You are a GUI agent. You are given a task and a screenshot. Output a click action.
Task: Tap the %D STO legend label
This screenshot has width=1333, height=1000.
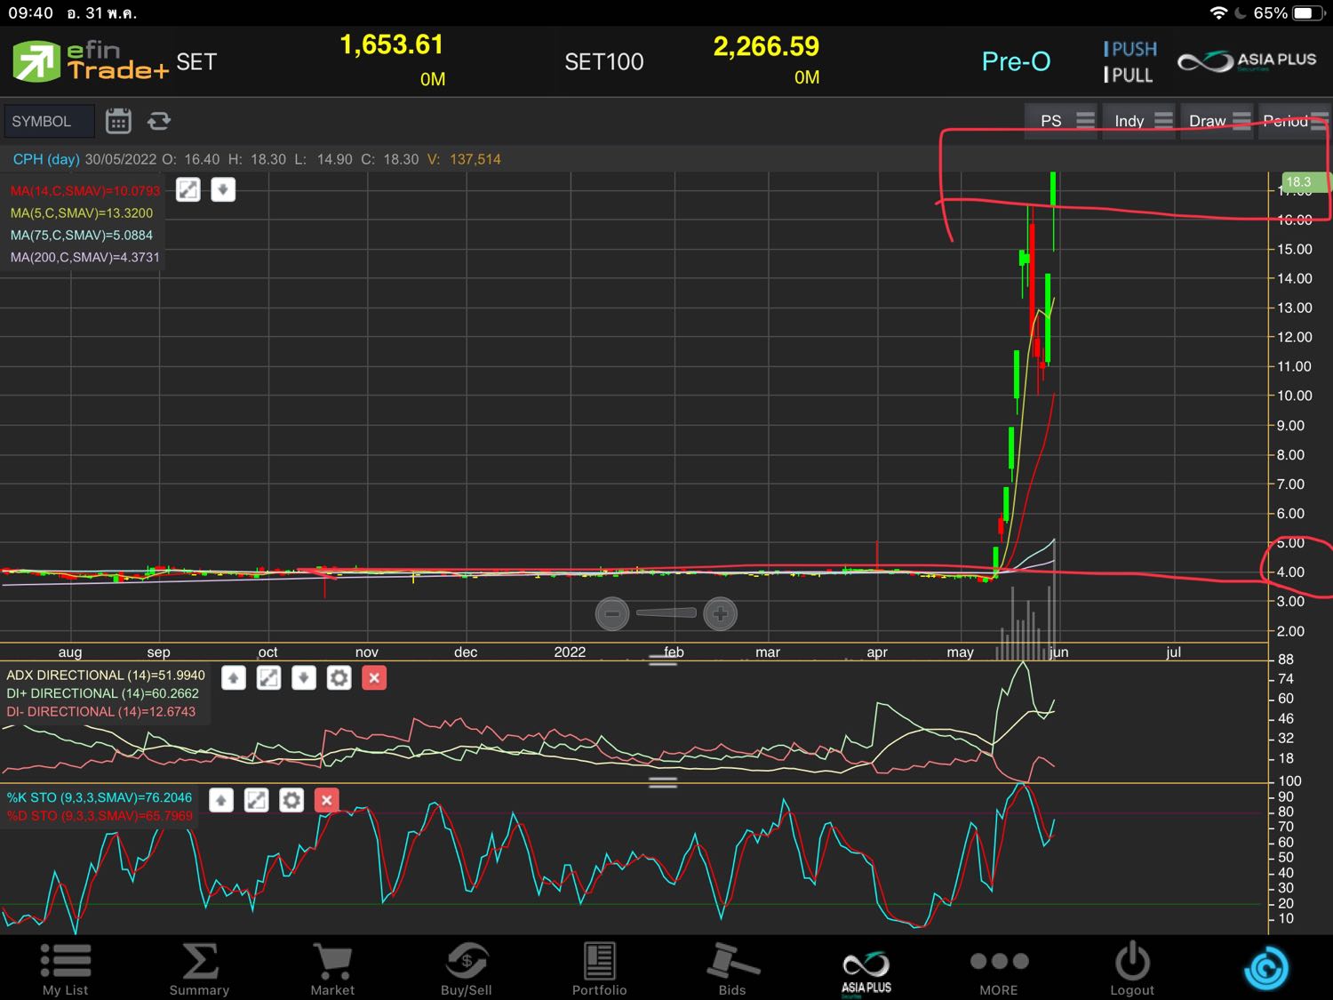[x=100, y=815]
